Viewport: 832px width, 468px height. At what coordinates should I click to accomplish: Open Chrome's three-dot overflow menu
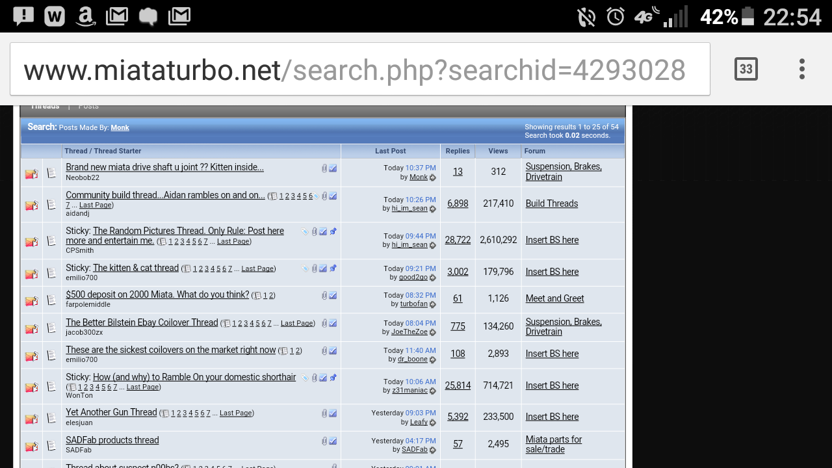pyautogui.click(x=802, y=69)
